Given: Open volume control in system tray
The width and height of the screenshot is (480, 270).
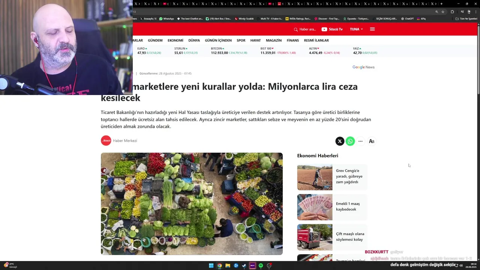Looking at the screenshot, I should [461, 265].
